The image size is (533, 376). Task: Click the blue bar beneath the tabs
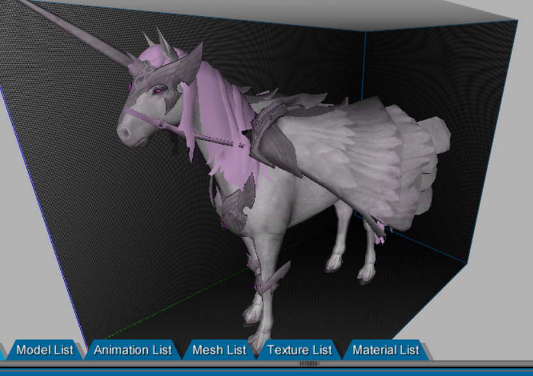pos(266,371)
